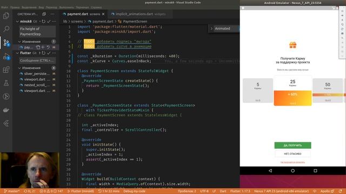Viewport: 346px width, 194px height.
Task: Click the orange gift icon in emulator
Action: coord(293,45)
